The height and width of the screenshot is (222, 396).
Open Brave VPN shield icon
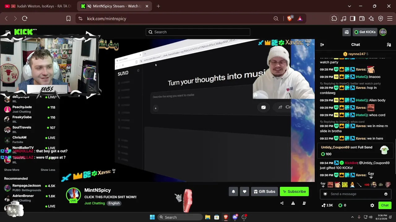tap(381, 18)
